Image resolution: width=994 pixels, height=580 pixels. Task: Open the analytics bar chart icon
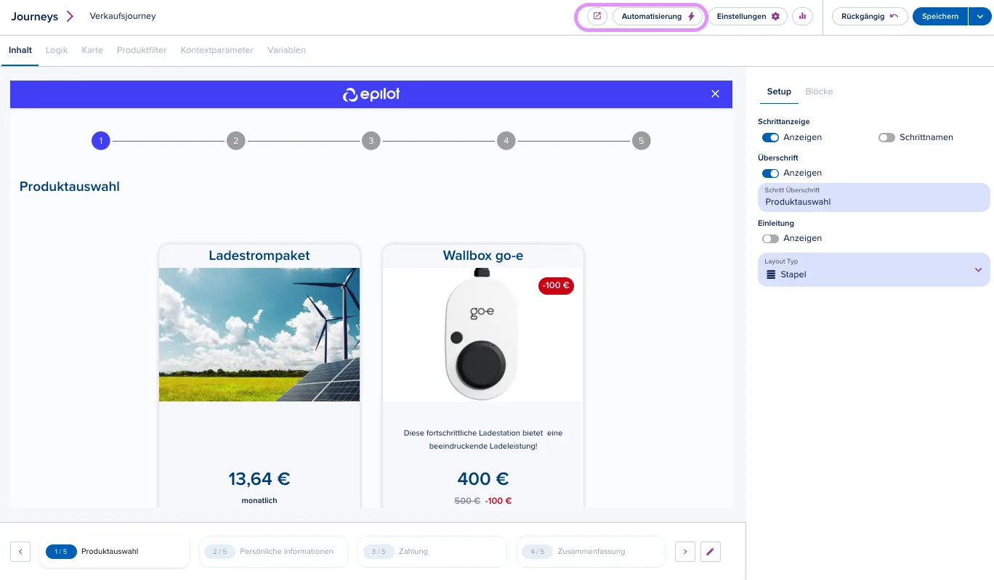point(802,16)
